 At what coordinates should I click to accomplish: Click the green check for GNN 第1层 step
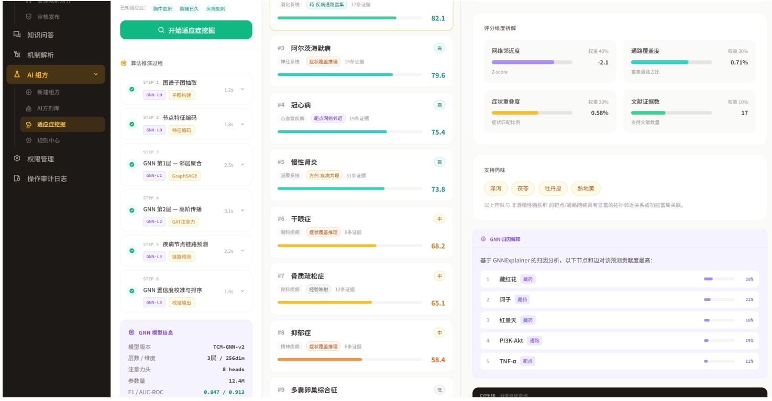(131, 164)
